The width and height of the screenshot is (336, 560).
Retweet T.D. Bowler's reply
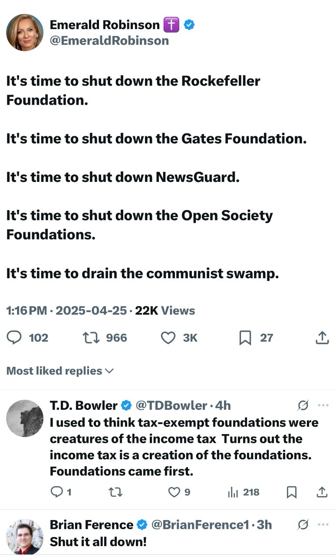pyautogui.click(x=115, y=492)
